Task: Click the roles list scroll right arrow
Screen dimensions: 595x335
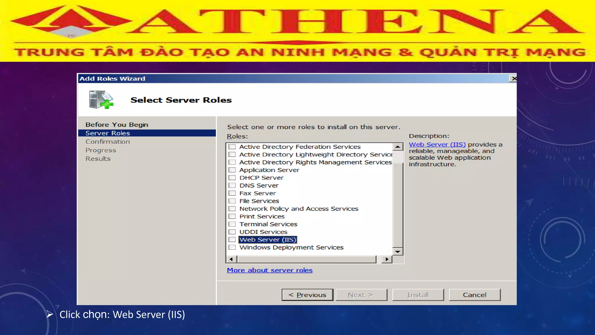Action: [x=387, y=259]
